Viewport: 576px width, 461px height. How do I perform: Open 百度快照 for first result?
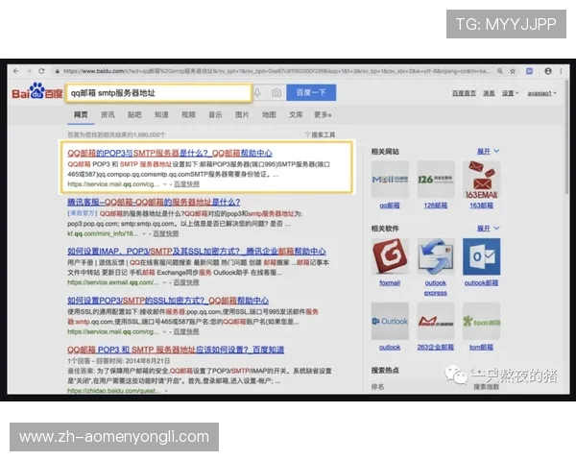click(186, 183)
